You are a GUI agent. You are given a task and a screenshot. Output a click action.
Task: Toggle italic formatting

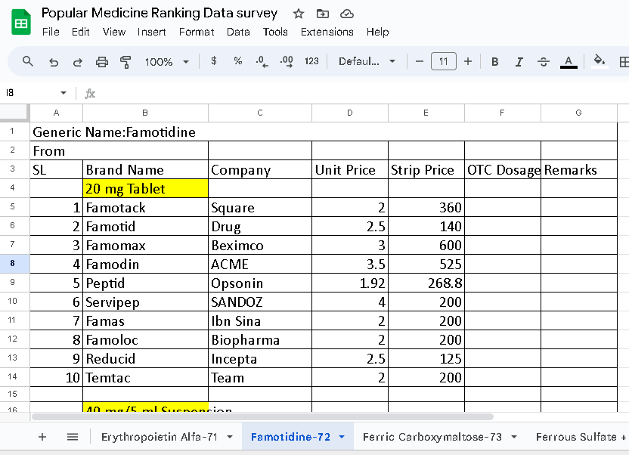point(519,62)
